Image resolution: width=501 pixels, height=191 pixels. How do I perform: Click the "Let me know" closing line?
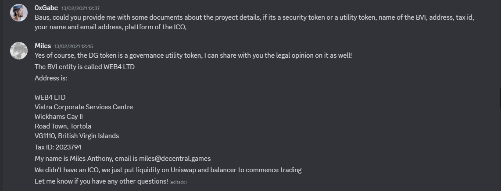coord(101,181)
